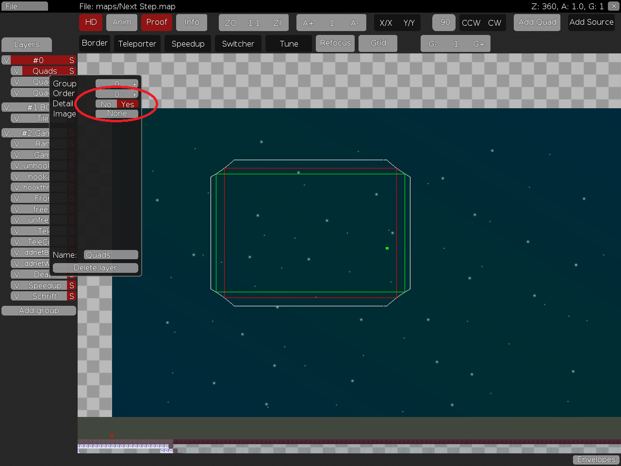Reset zoom with the 1:1 button
The image size is (621, 466).
pyautogui.click(x=254, y=23)
